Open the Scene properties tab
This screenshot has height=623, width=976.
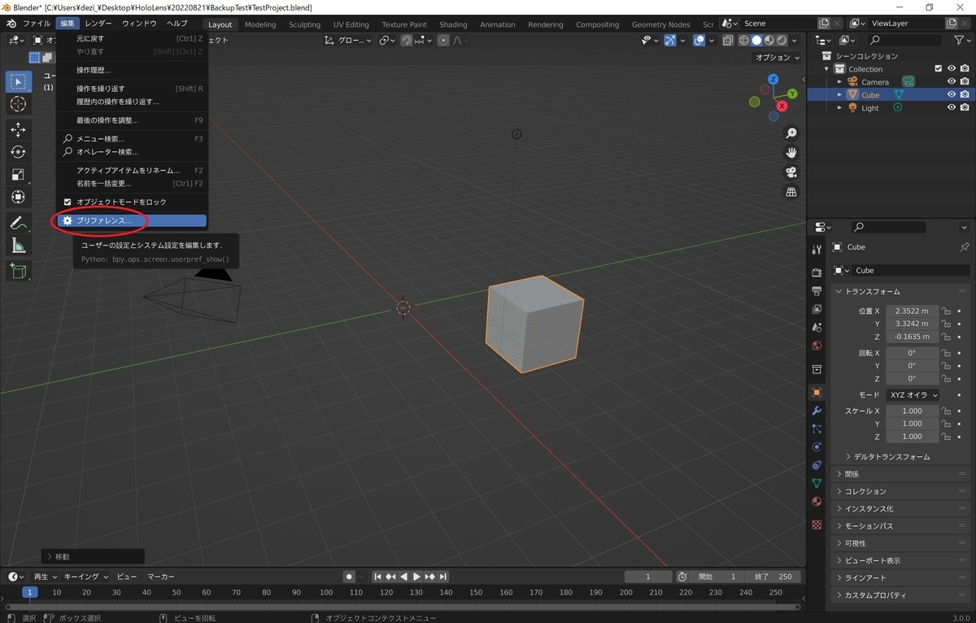[817, 328]
